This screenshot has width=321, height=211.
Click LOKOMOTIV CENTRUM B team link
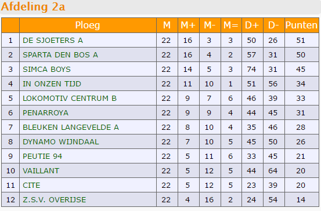pos(70,99)
